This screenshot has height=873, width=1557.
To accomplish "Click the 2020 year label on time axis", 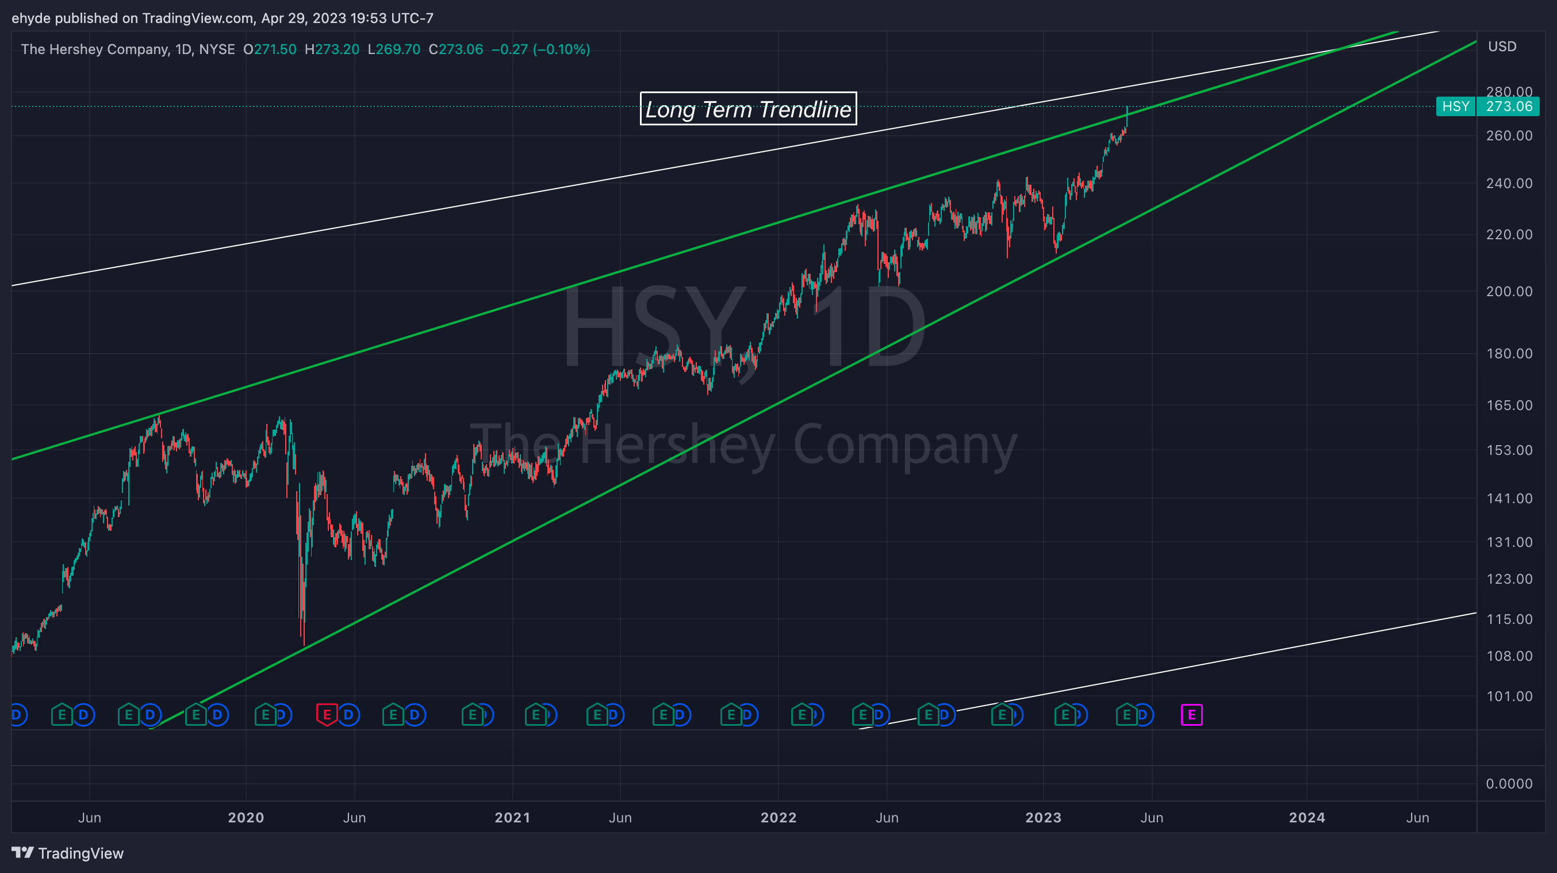I will 246,818.
